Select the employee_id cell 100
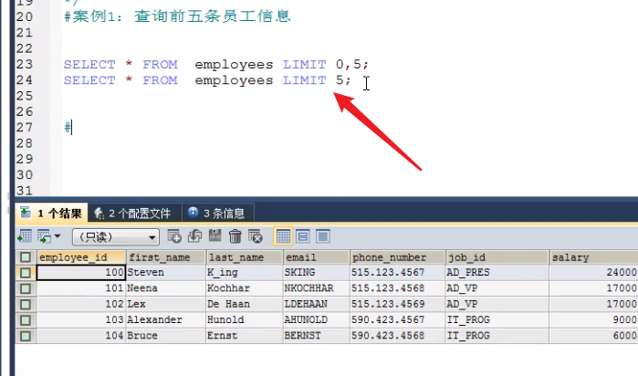The width and height of the screenshot is (638, 376). tap(81, 273)
